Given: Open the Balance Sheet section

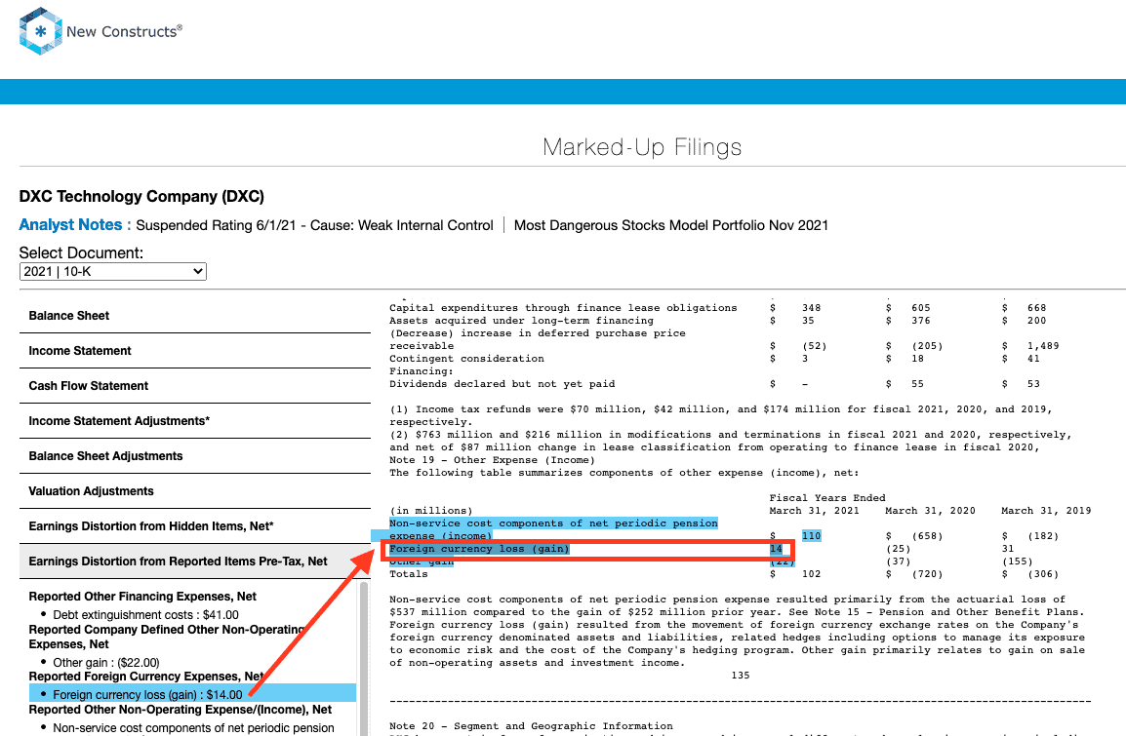Looking at the screenshot, I should [69, 316].
